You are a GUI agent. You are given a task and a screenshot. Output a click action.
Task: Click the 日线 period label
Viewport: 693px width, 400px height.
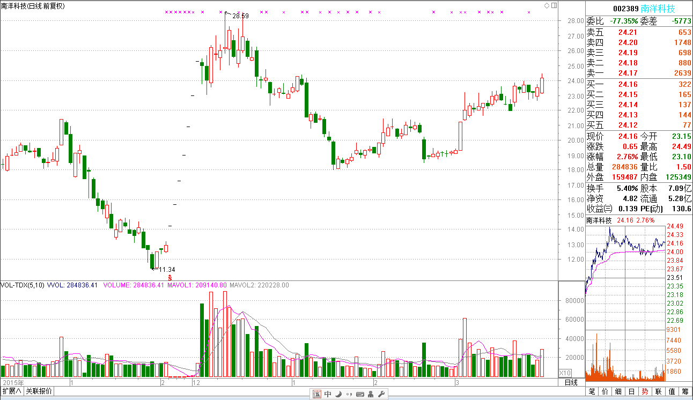tap(571, 382)
